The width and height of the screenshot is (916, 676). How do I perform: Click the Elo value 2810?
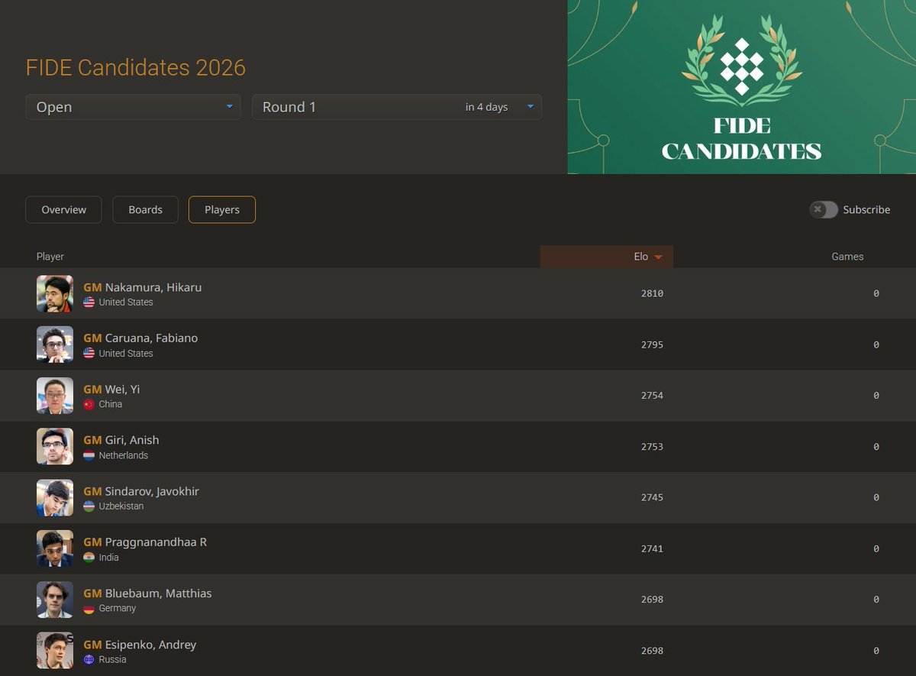click(652, 293)
